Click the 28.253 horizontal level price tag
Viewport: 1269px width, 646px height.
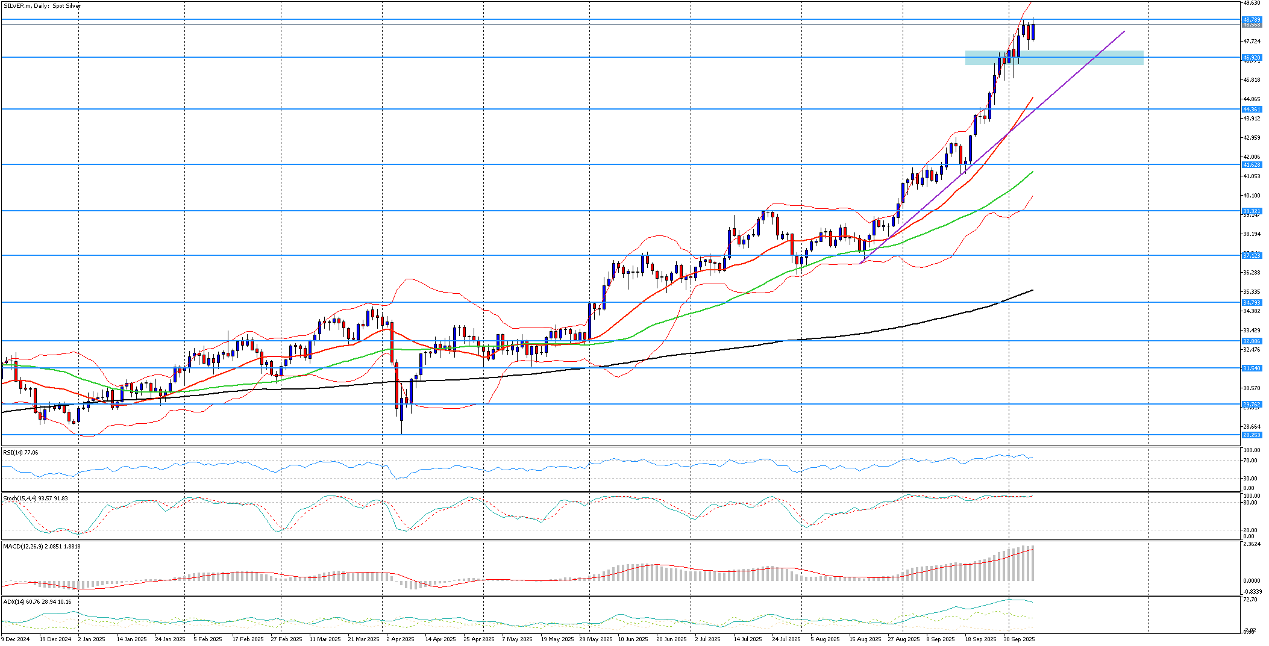[x=1252, y=435]
